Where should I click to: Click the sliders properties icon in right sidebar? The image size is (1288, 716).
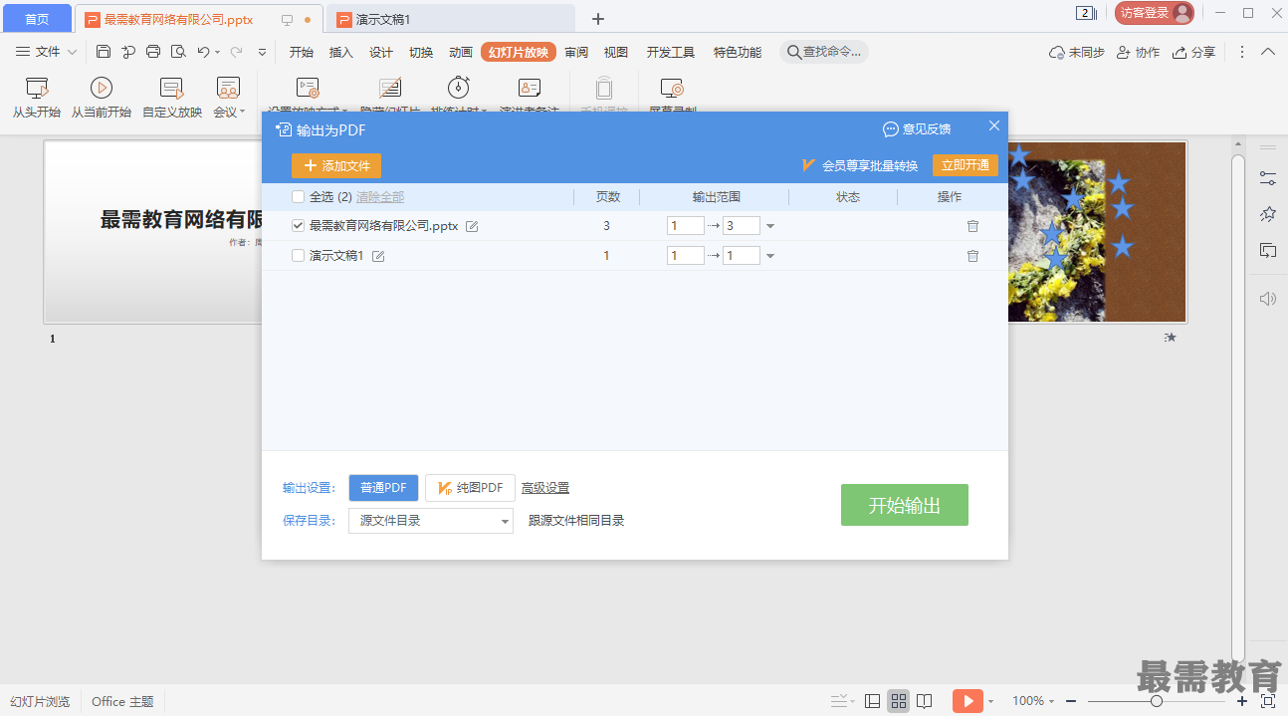pyautogui.click(x=1267, y=178)
